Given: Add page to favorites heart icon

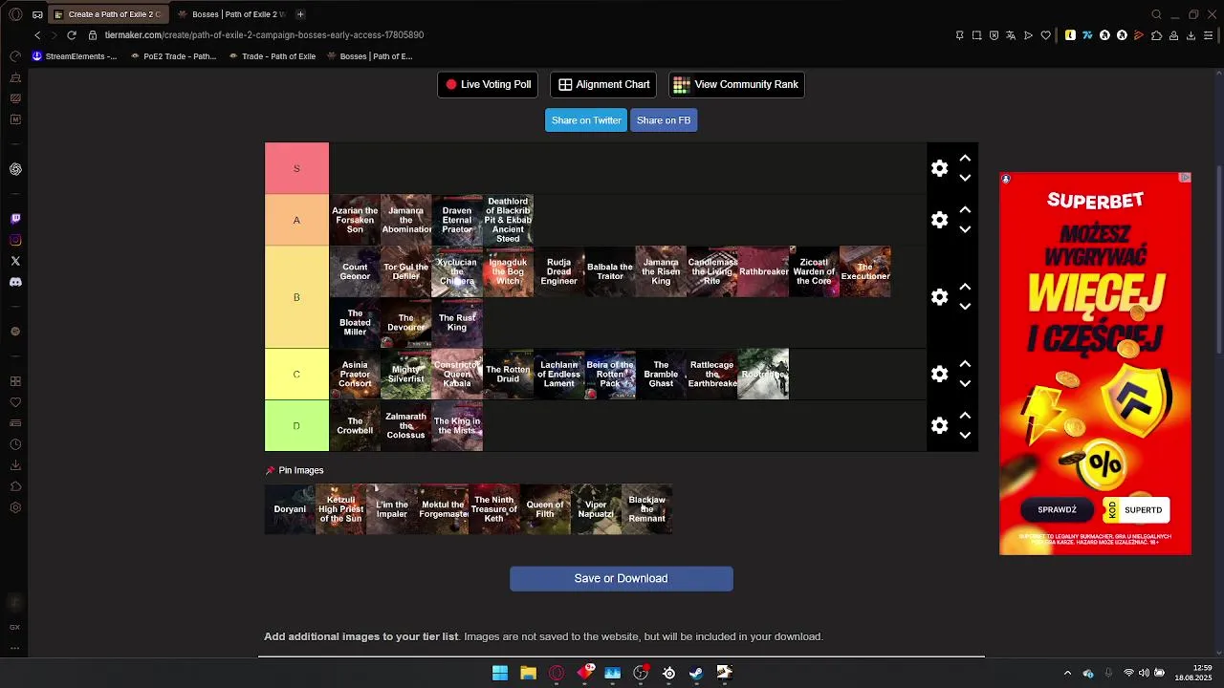Looking at the screenshot, I should (1045, 35).
